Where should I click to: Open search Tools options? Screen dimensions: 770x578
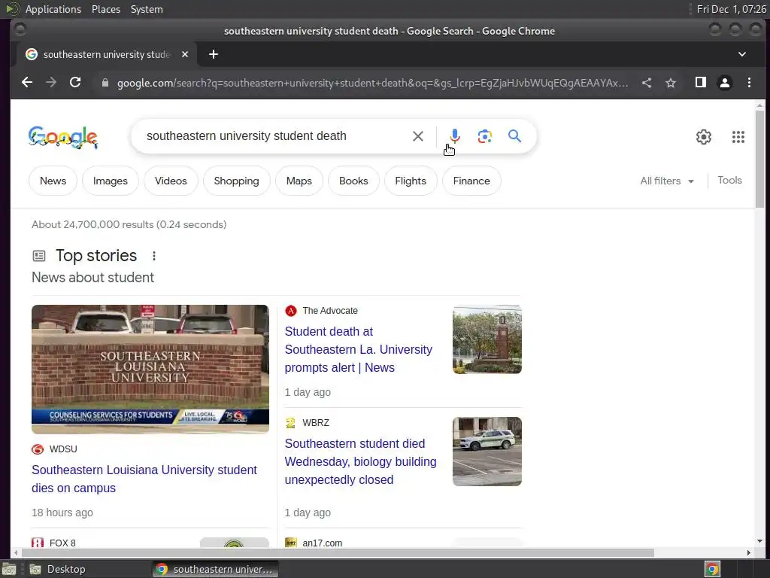click(729, 181)
